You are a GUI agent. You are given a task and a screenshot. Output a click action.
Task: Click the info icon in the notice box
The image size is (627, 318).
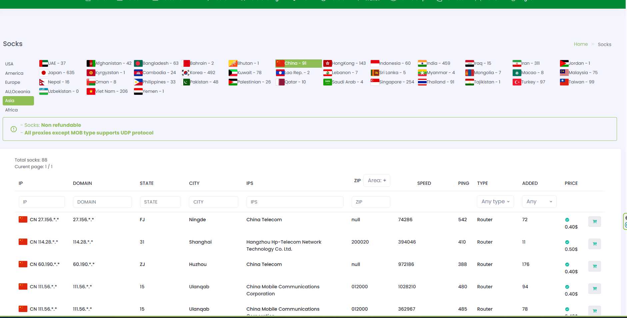click(14, 129)
